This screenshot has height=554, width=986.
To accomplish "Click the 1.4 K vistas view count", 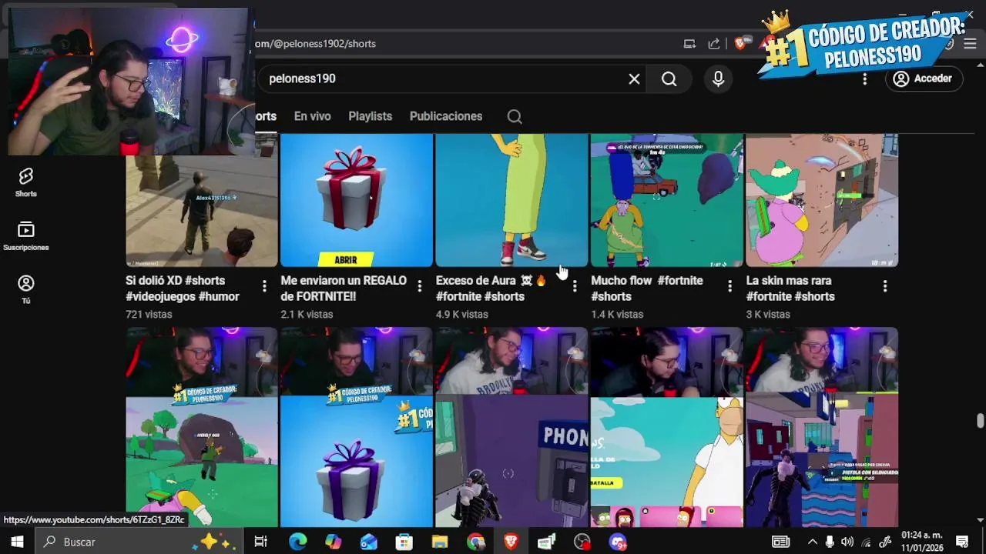I will (617, 315).
